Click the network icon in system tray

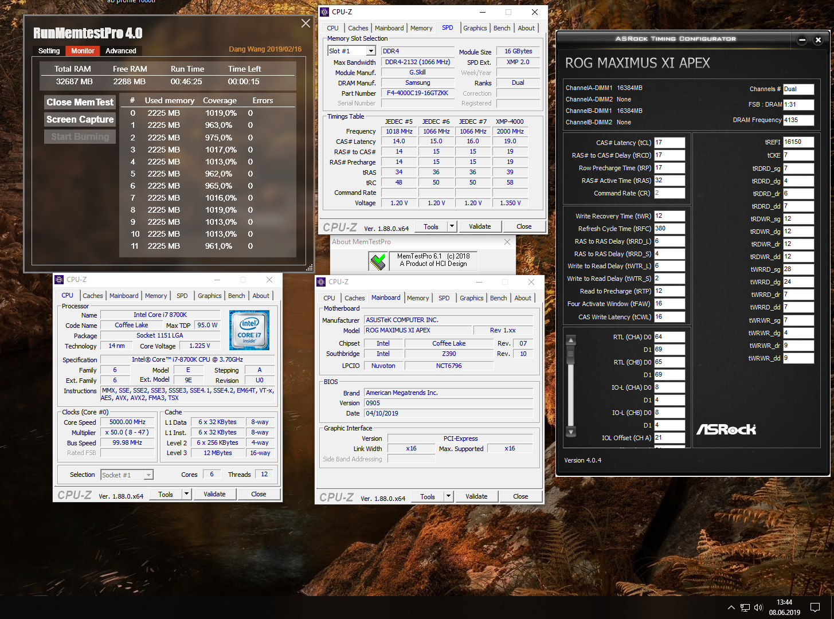745,608
